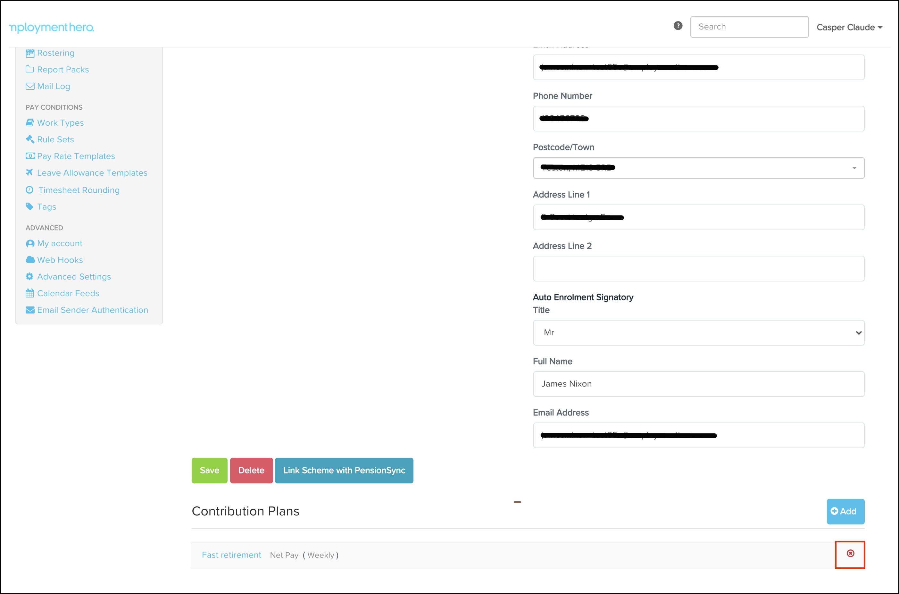The height and width of the screenshot is (594, 899).
Task: Click Link Scheme with PensionSync
Action: (344, 470)
